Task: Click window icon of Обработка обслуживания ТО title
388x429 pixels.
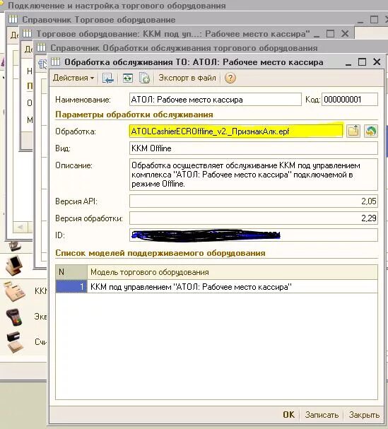Action: [x=56, y=61]
